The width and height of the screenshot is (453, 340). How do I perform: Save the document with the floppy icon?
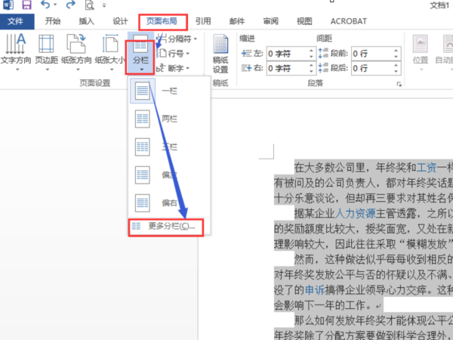(x=26, y=5)
